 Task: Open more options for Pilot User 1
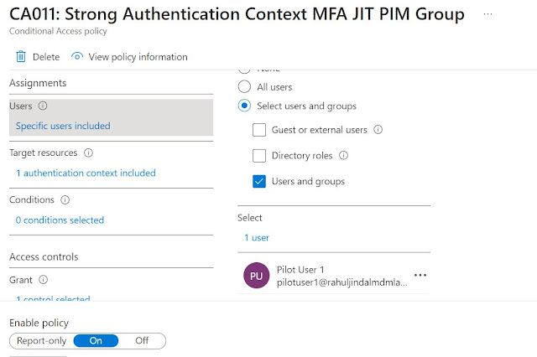coord(420,276)
